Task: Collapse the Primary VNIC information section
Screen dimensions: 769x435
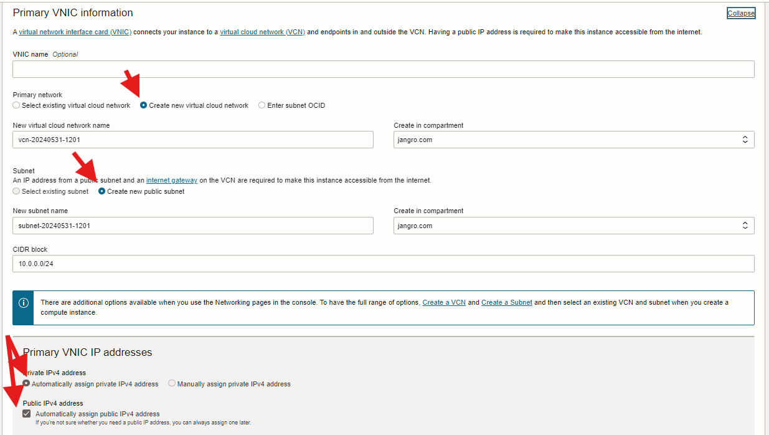Action: 740,12
